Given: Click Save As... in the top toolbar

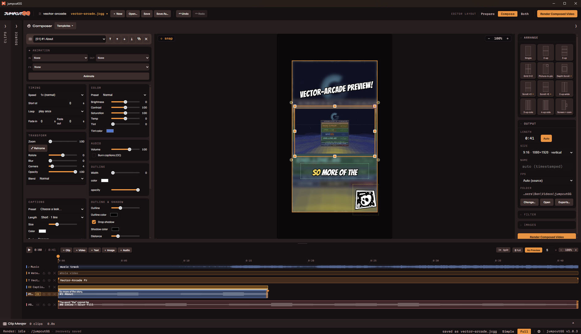Looking at the screenshot, I should [x=162, y=14].
